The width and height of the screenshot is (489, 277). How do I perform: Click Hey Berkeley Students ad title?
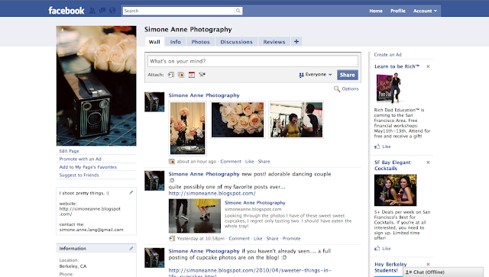tap(390, 267)
